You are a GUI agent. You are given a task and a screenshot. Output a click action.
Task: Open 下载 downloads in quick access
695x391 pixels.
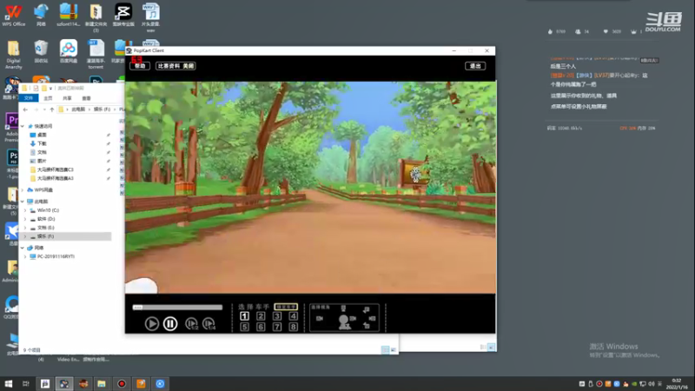pos(42,143)
